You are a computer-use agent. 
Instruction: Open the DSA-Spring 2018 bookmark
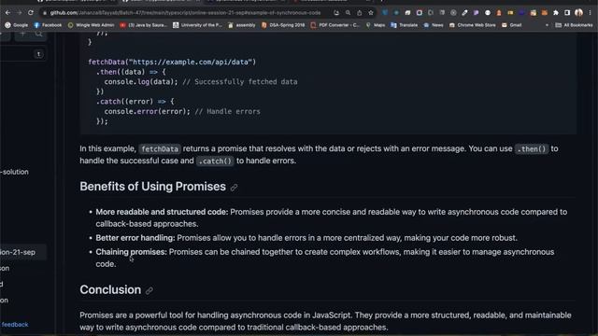(283, 25)
